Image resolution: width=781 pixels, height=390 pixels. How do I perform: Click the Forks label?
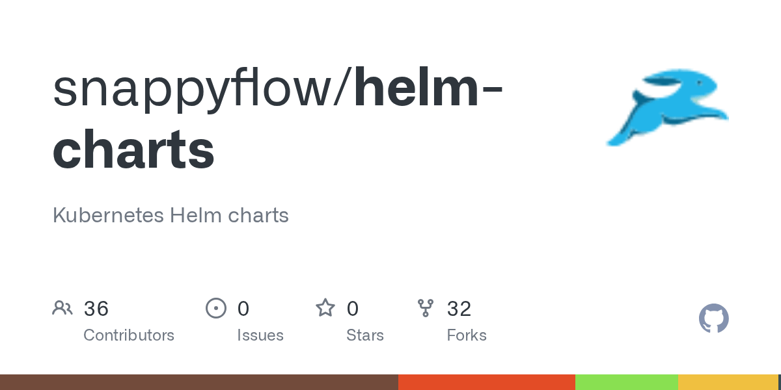tap(467, 335)
